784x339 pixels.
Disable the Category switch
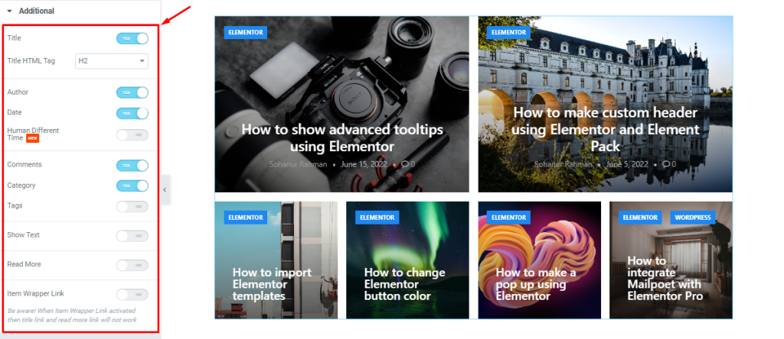coord(132,186)
